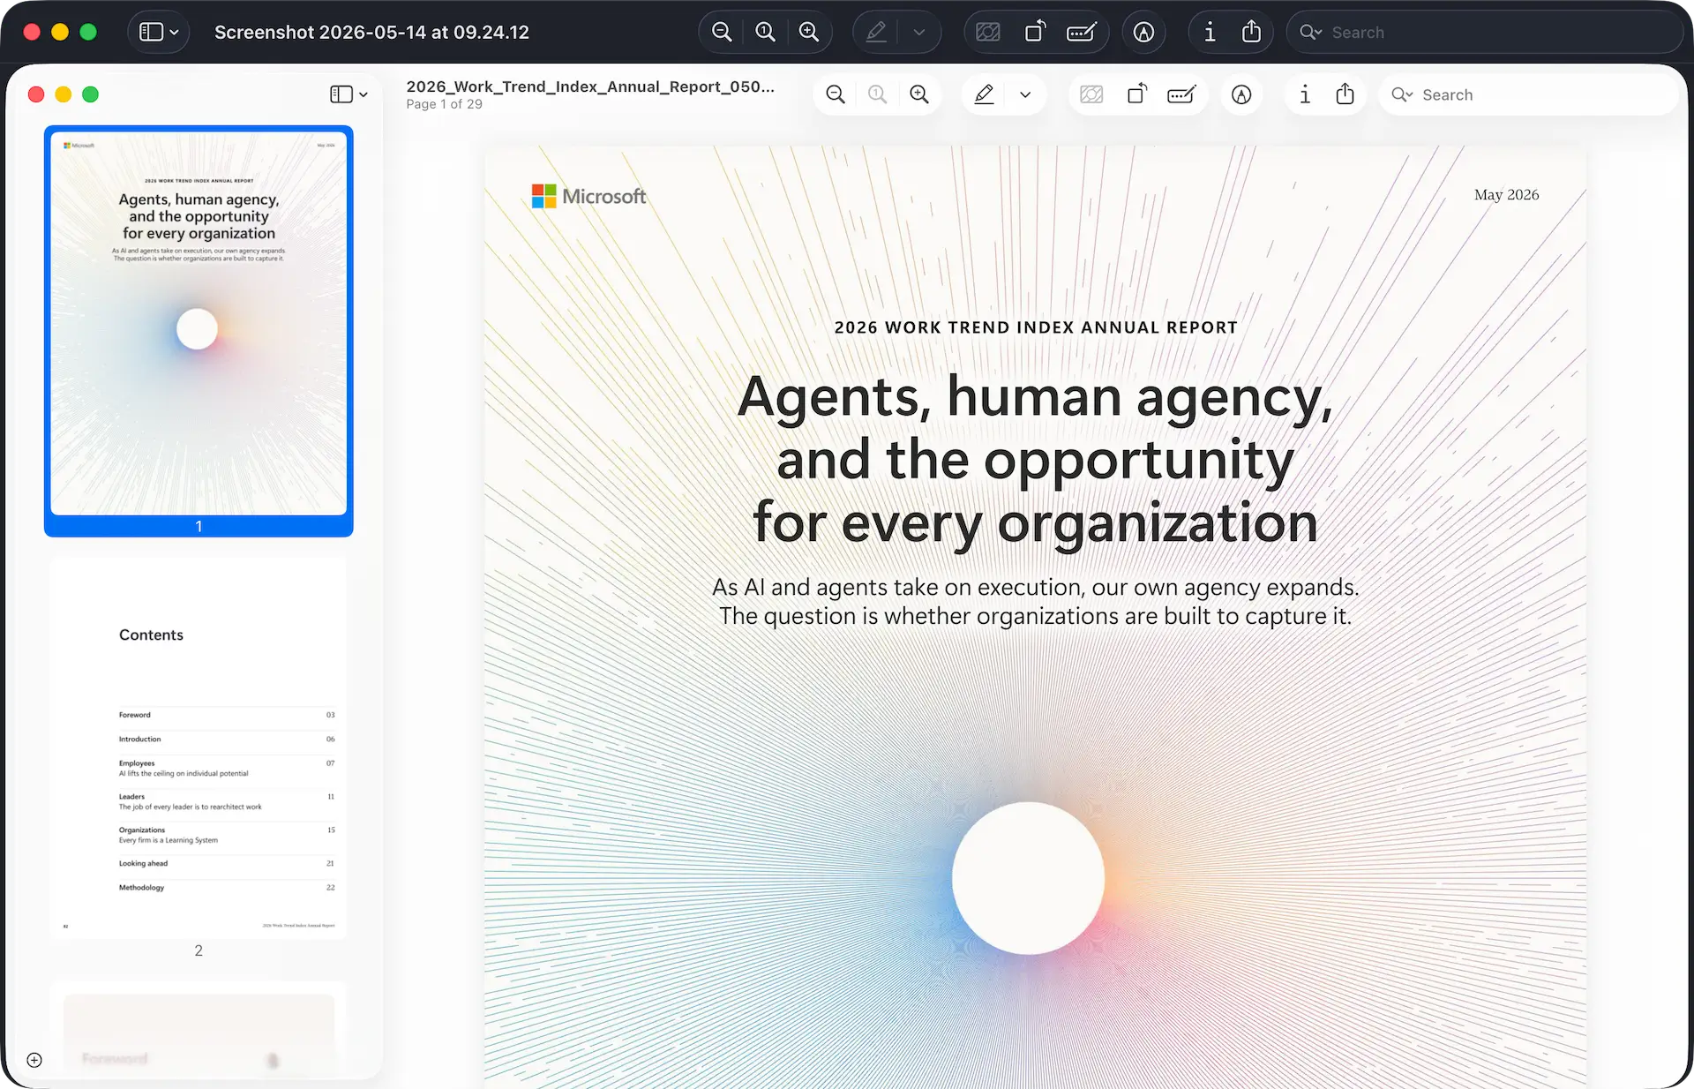Open the inner sidebar view menu chevron
1694x1089 pixels.
click(x=364, y=94)
